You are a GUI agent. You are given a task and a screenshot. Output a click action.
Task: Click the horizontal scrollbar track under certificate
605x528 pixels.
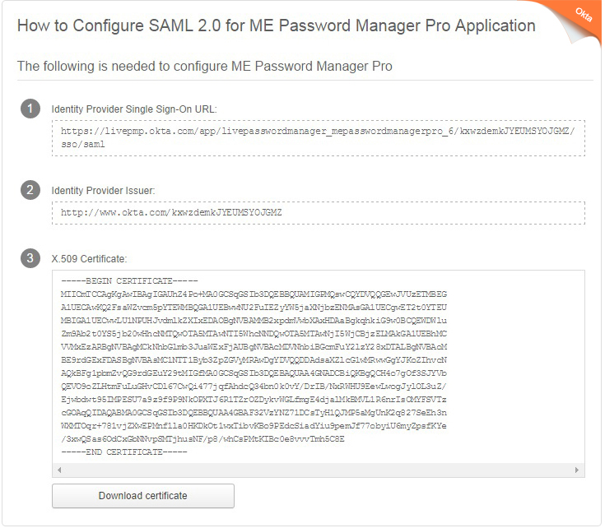click(319, 470)
